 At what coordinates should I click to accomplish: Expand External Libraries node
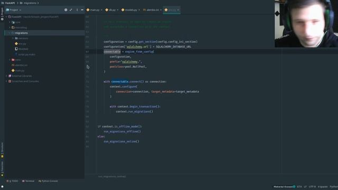coord(6,76)
